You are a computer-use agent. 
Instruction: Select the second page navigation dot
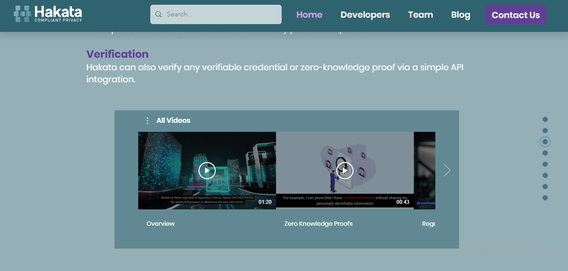coord(545,131)
